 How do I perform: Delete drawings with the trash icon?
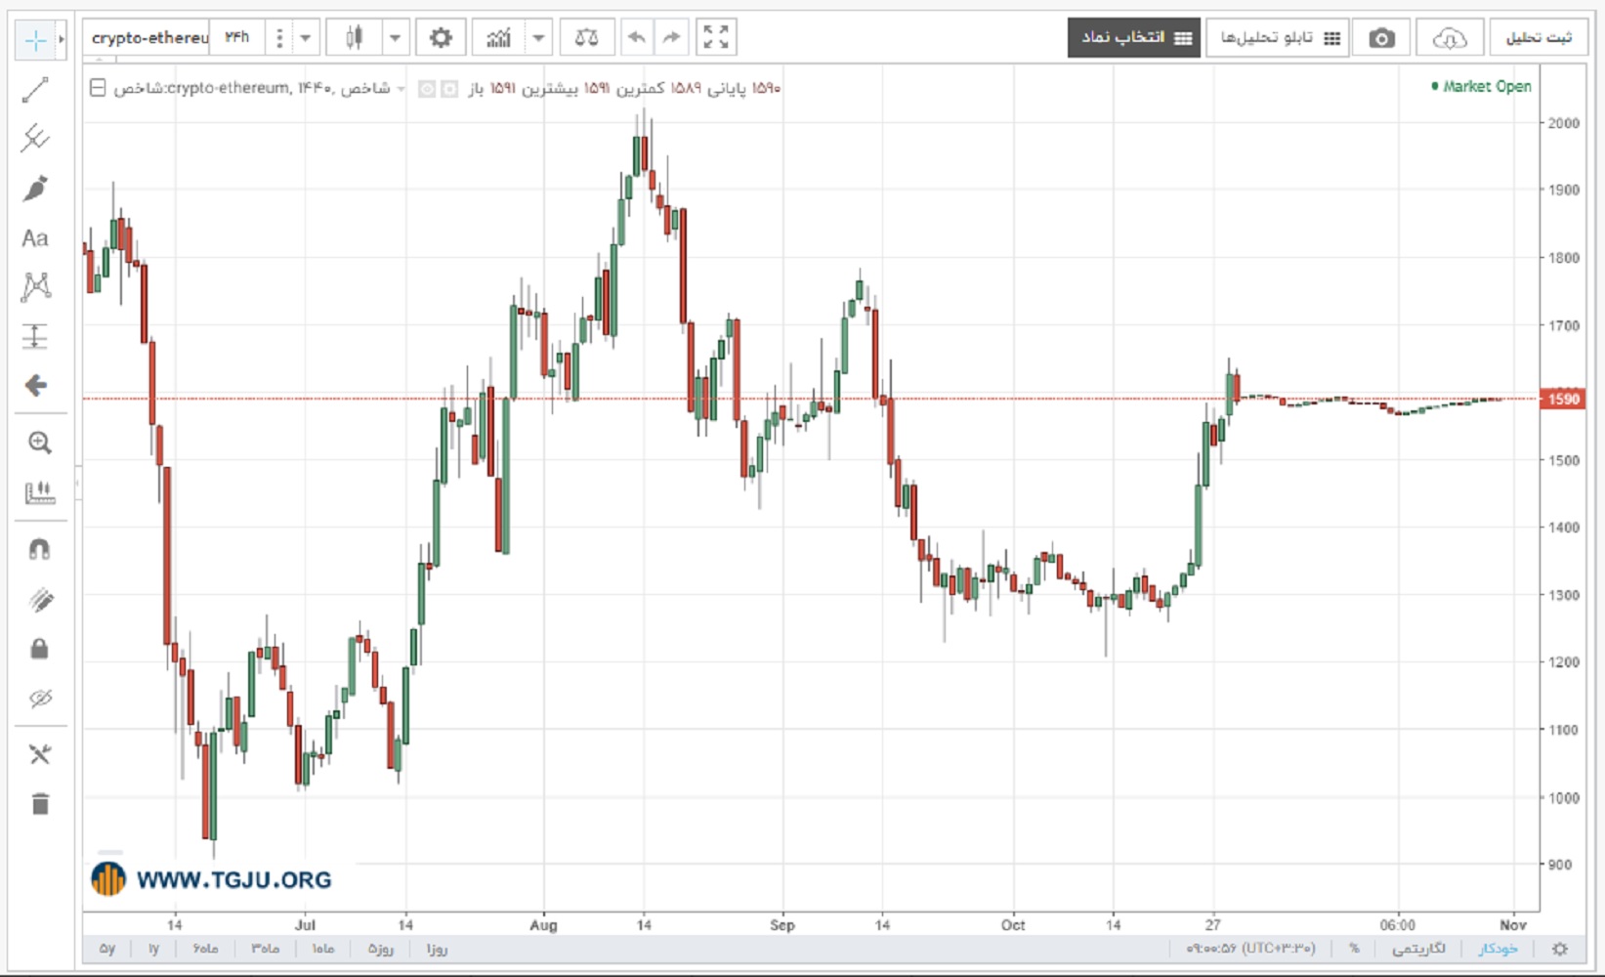point(39,804)
